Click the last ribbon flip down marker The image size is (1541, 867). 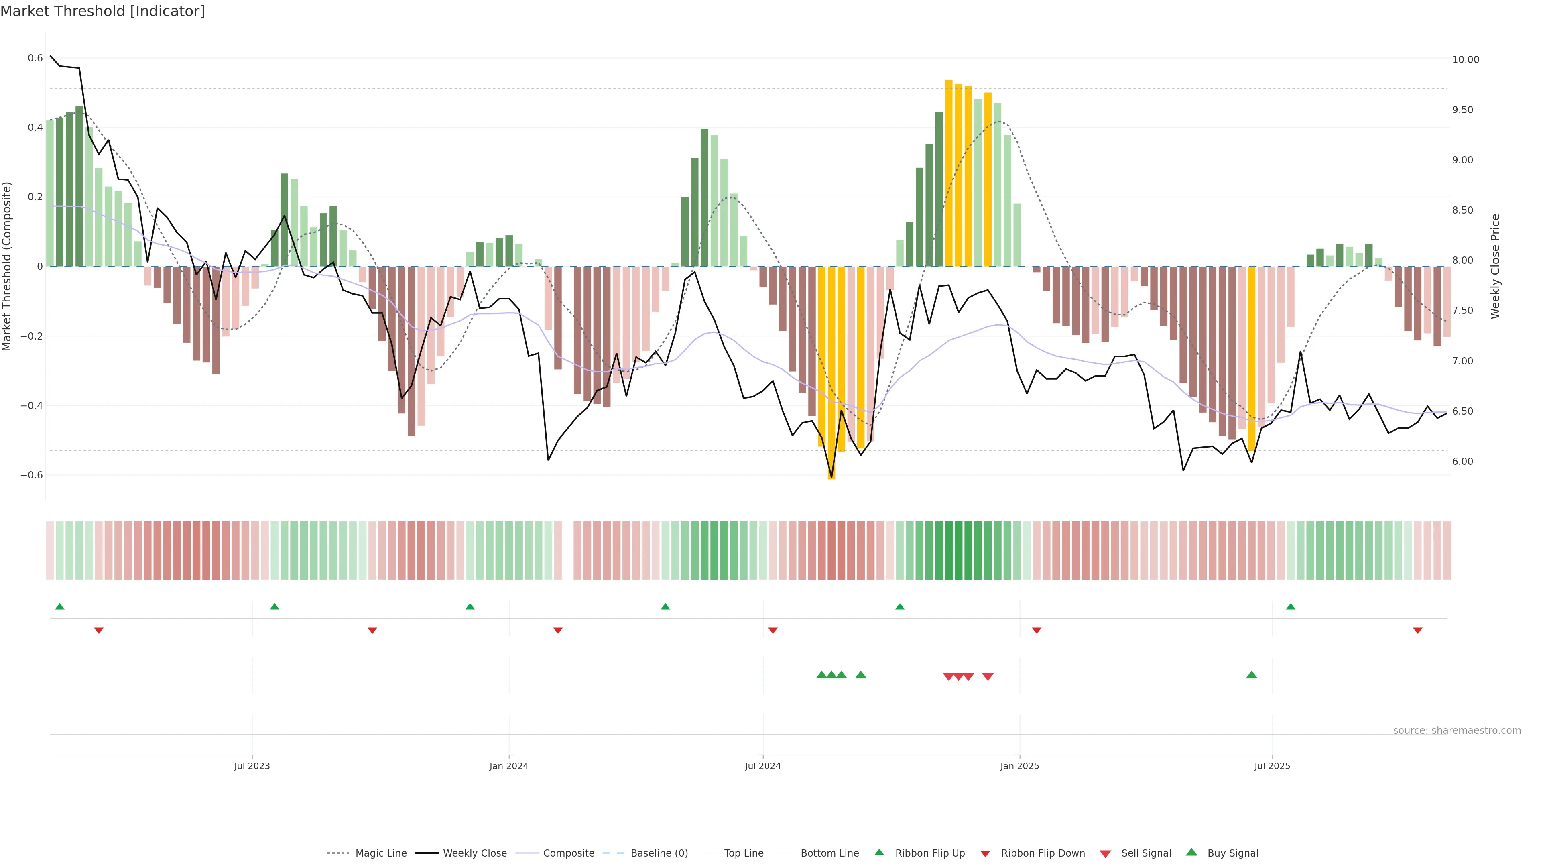[x=1418, y=631]
